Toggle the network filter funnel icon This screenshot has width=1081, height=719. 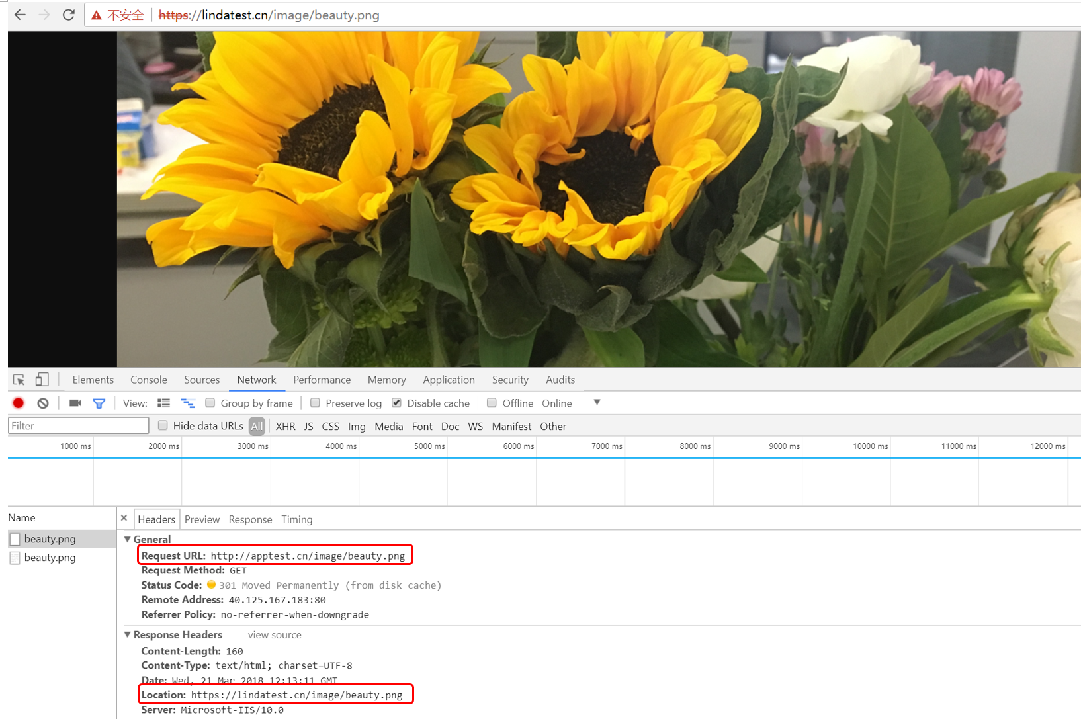tap(99, 403)
